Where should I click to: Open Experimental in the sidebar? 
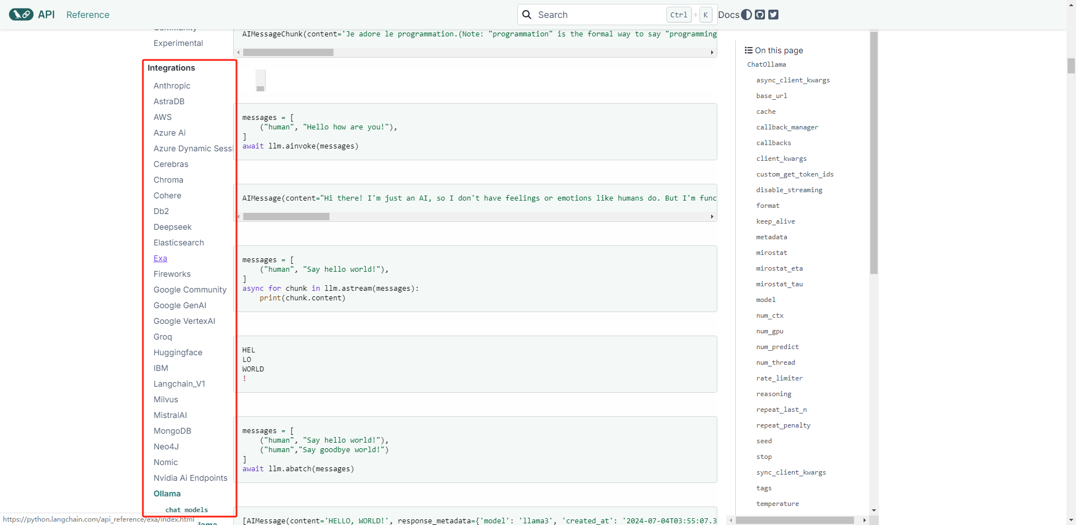coord(178,43)
